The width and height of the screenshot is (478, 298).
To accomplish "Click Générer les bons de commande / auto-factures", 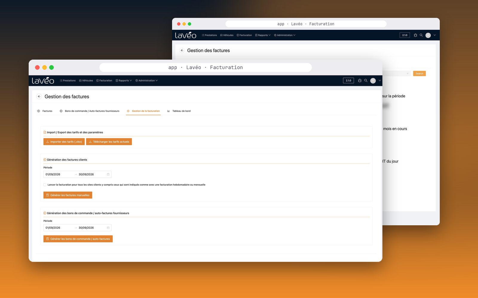I will click(x=78, y=239).
